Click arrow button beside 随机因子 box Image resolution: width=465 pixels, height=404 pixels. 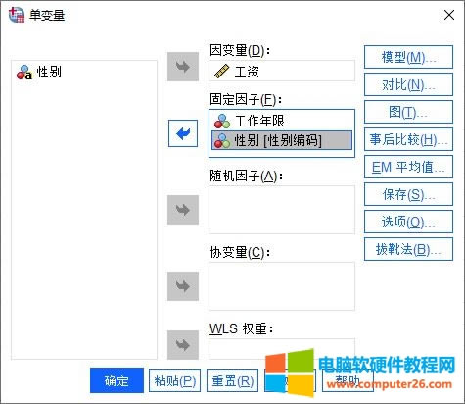(183, 210)
